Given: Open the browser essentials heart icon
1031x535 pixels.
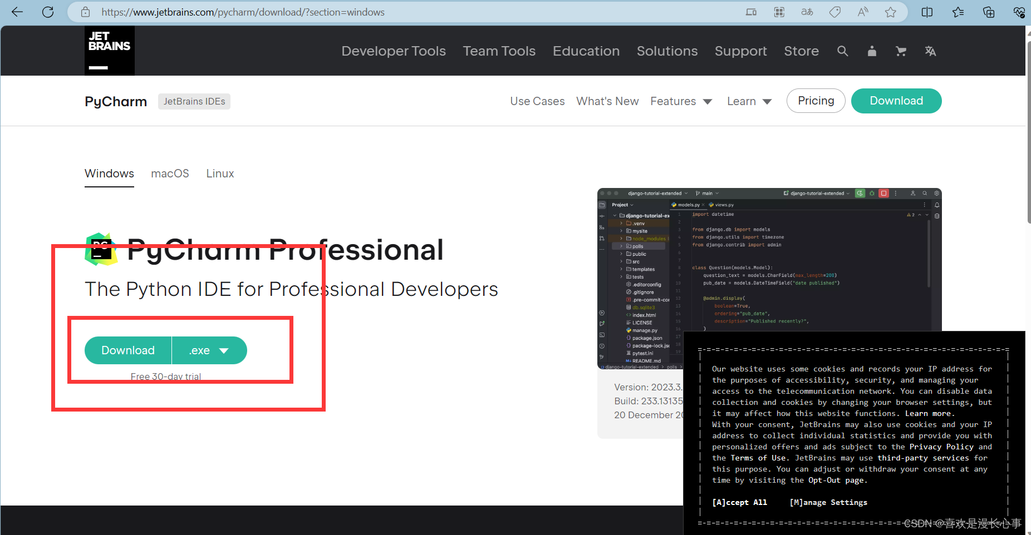Looking at the screenshot, I should [x=1019, y=12].
